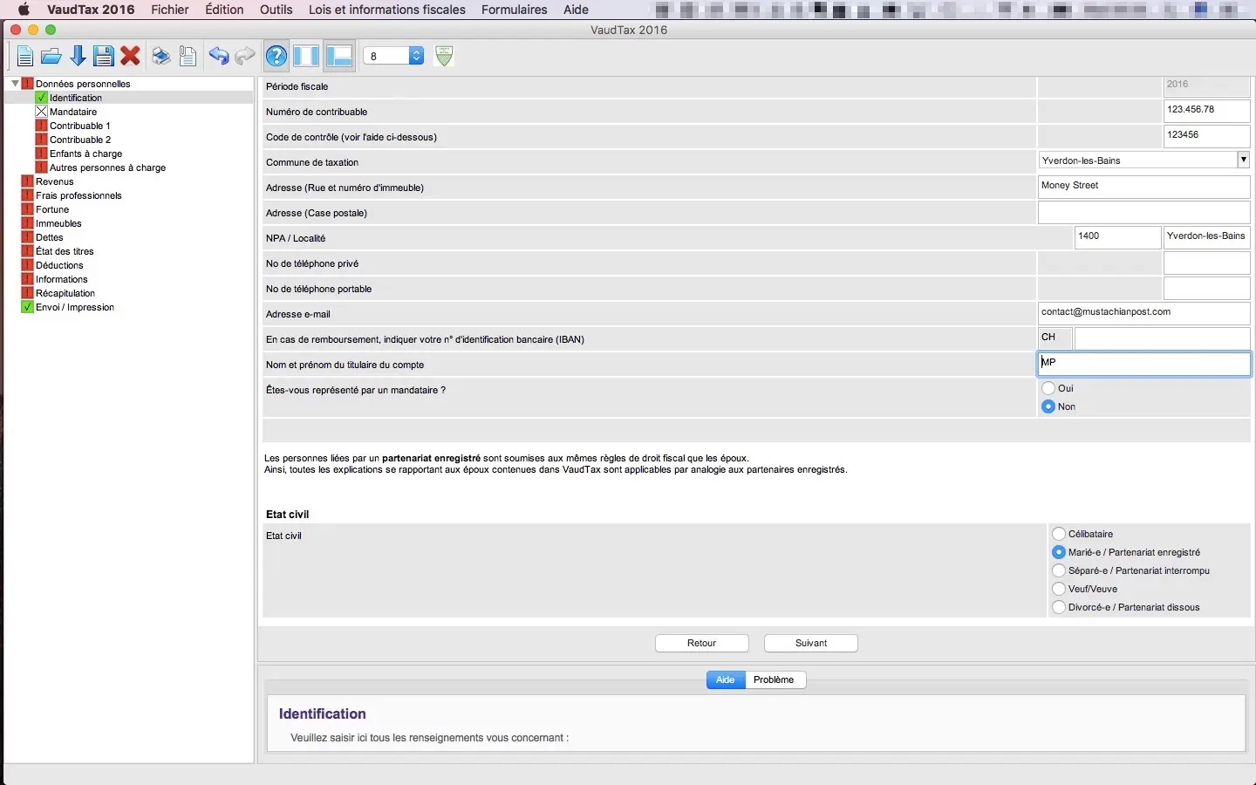Open Dettes section in the tree
This screenshot has width=1256, height=785.
point(50,237)
